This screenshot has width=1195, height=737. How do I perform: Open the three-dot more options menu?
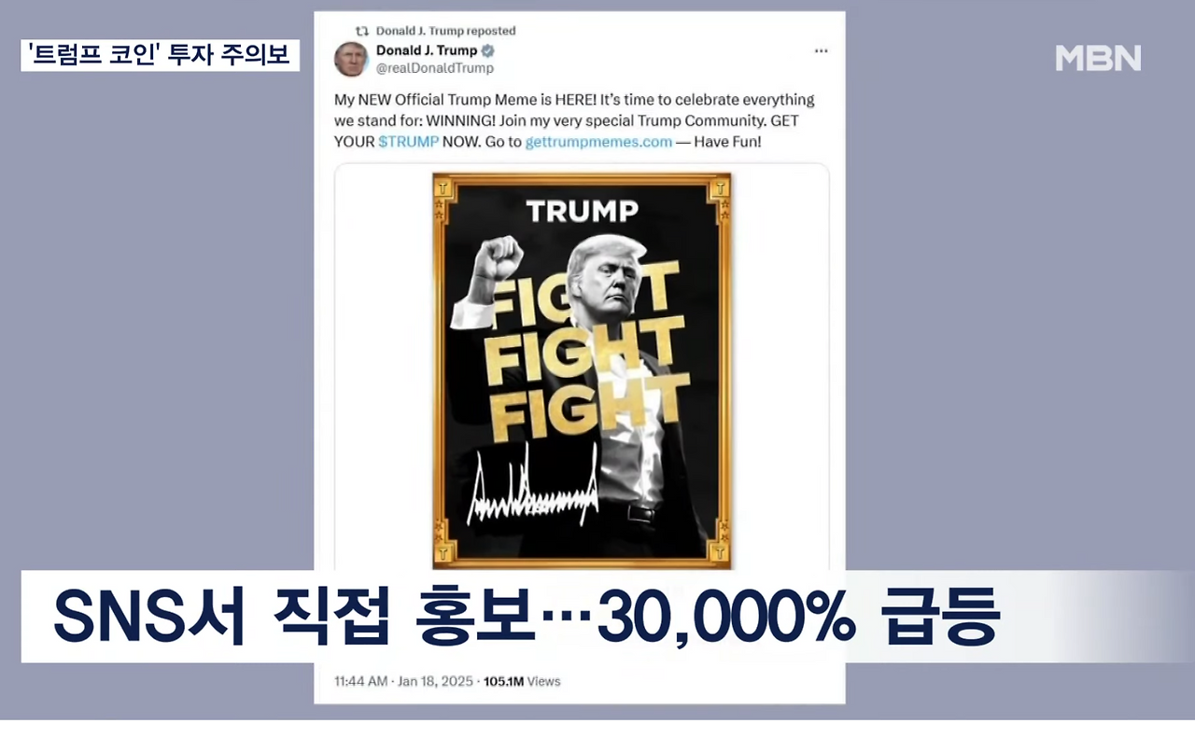(821, 51)
